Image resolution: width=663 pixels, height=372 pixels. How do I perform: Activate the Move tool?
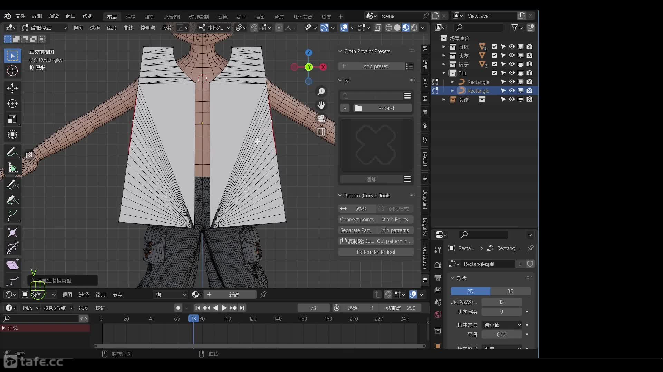[x=12, y=88]
